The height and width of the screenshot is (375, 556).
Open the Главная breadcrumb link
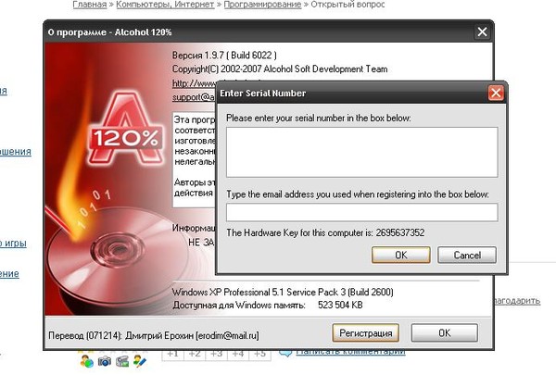tap(90, 5)
